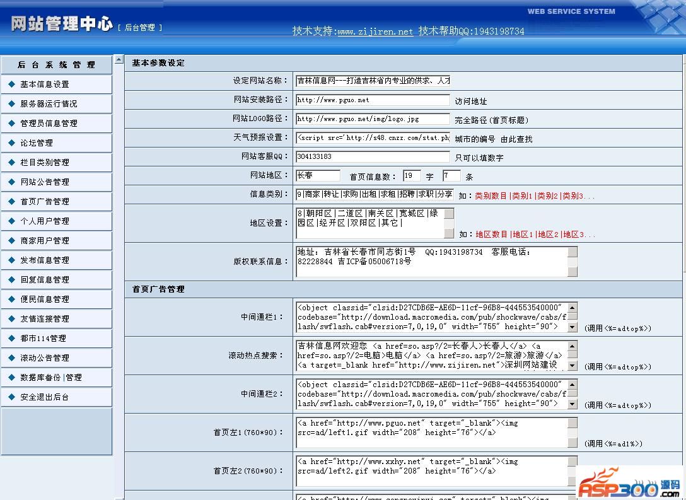This screenshot has height=500, width=686.
Task: Select 友情连接管理
Action: 45,319
